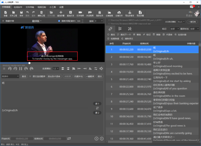
Task: Click the 云端文件 (Cloud files) icon
Action: click(x=119, y=13)
